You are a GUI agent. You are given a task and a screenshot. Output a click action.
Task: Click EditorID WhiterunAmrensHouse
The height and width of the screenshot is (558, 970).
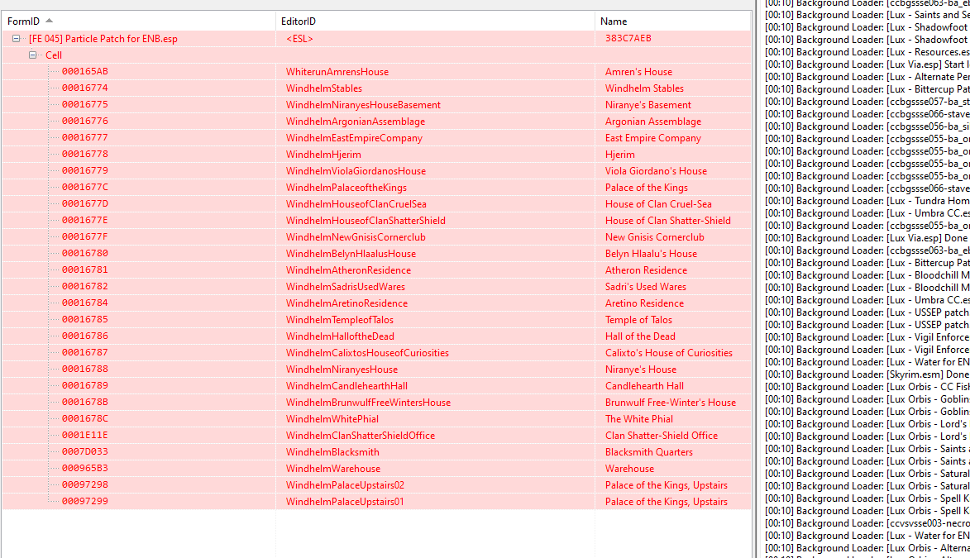pos(337,72)
